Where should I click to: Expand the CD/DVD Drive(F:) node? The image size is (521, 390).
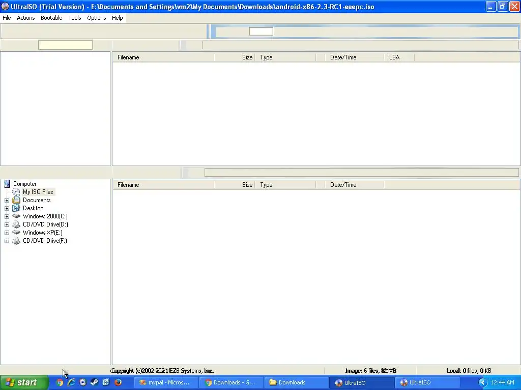pyautogui.click(x=7, y=241)
